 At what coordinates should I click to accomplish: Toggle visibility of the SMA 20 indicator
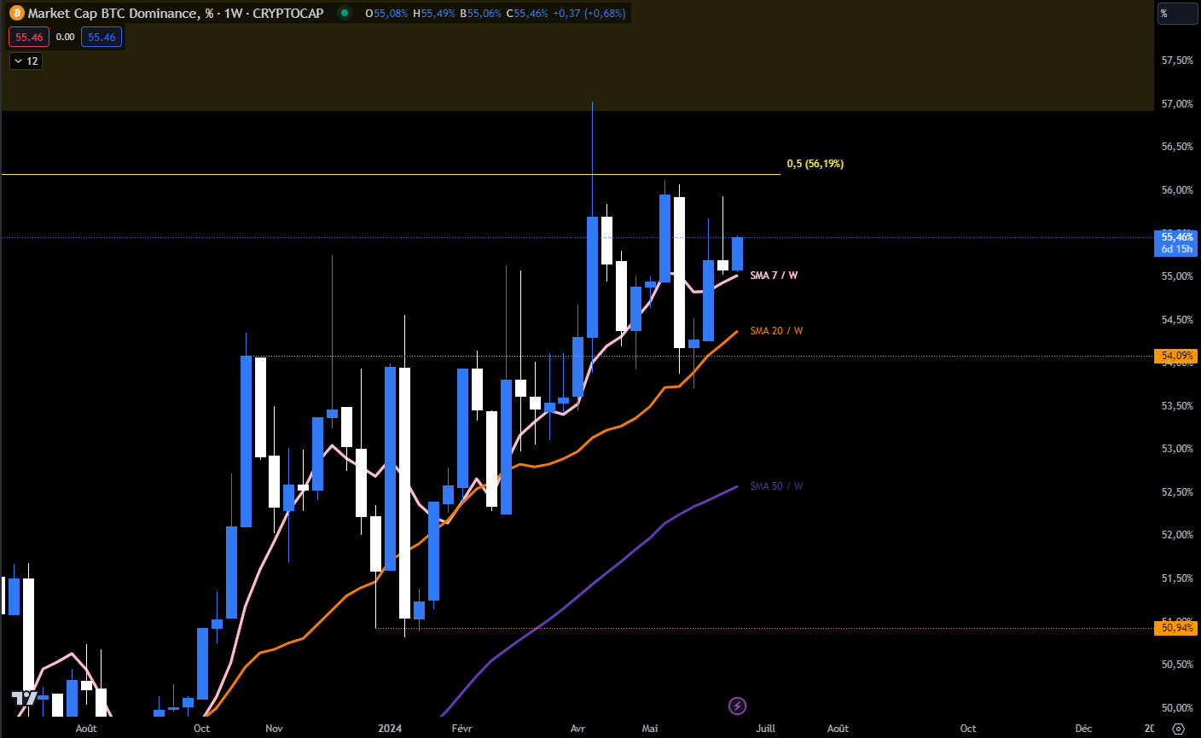pyautogui.click(x=775, y=331)
